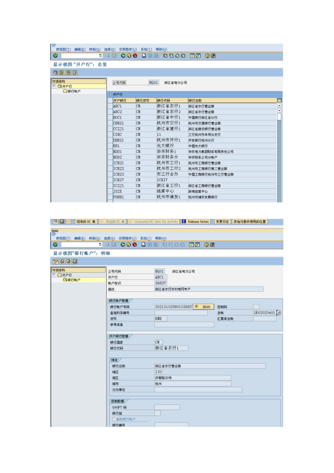The image size is (334, 473).
Task: Open Help icon in lower window toolbar
Action: 207,245
